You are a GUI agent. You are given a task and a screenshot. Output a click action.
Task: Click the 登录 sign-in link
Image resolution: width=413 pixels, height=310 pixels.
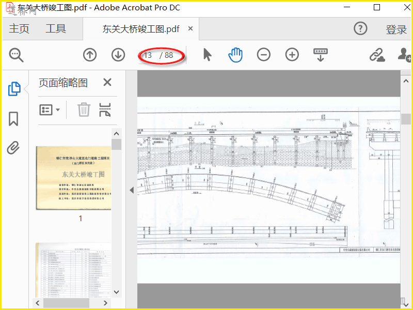(x=396, y=29)
